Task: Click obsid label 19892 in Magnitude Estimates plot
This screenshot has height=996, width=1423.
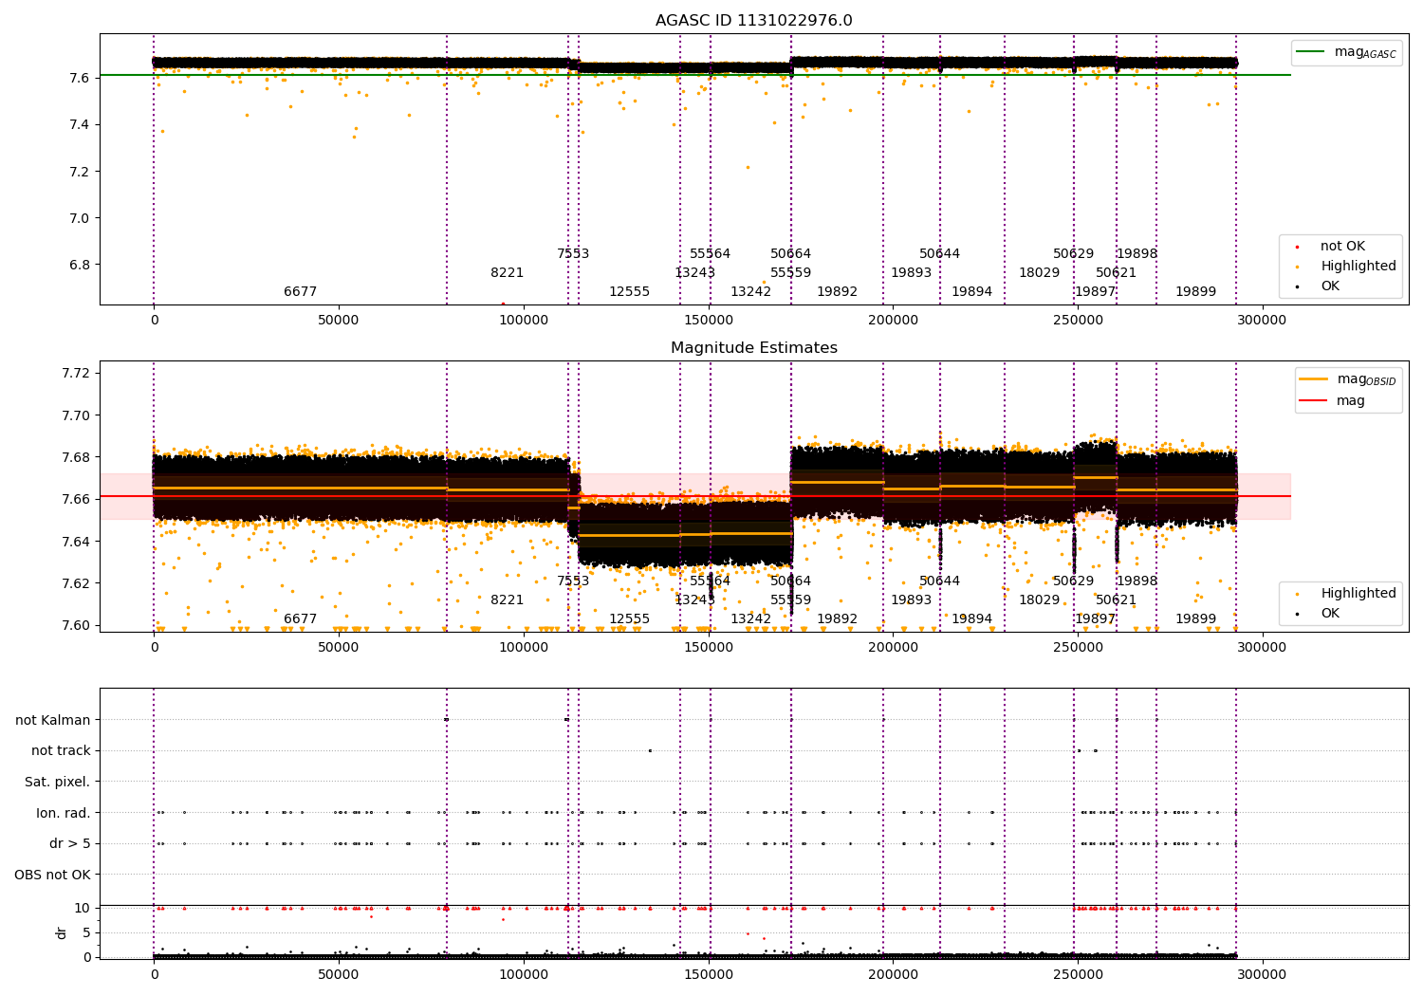Action: [x=838, y=619]
